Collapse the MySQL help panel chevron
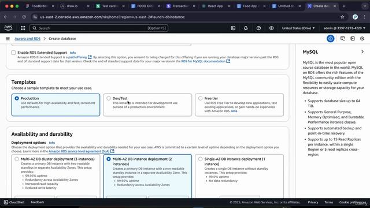The image size is (370, 208). 362,51
